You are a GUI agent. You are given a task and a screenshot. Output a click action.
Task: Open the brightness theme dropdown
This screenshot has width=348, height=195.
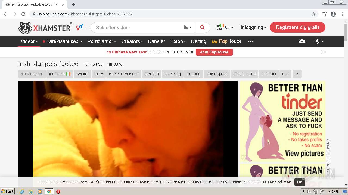pyautogui.click(x=319, y=41)
